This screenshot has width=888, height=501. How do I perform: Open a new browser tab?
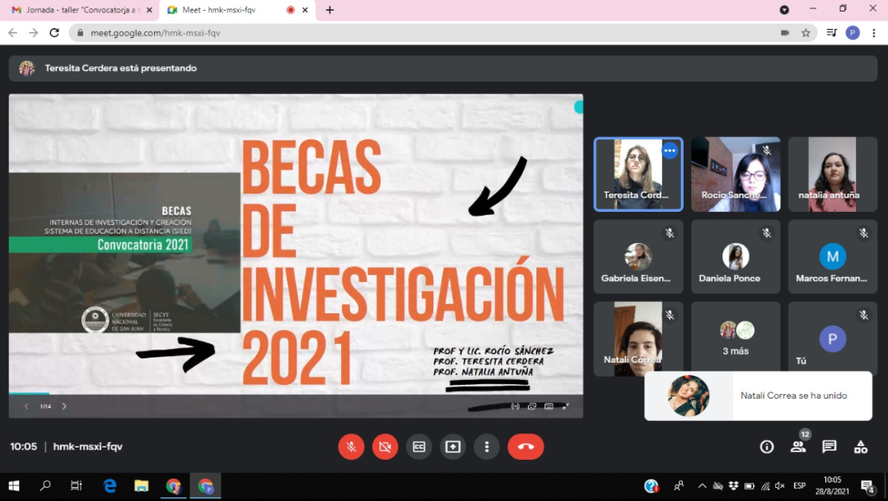pyautogui.click(x=329, y=10)
